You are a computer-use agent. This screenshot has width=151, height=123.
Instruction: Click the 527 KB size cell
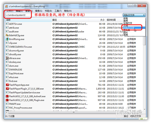pos(101,47)
